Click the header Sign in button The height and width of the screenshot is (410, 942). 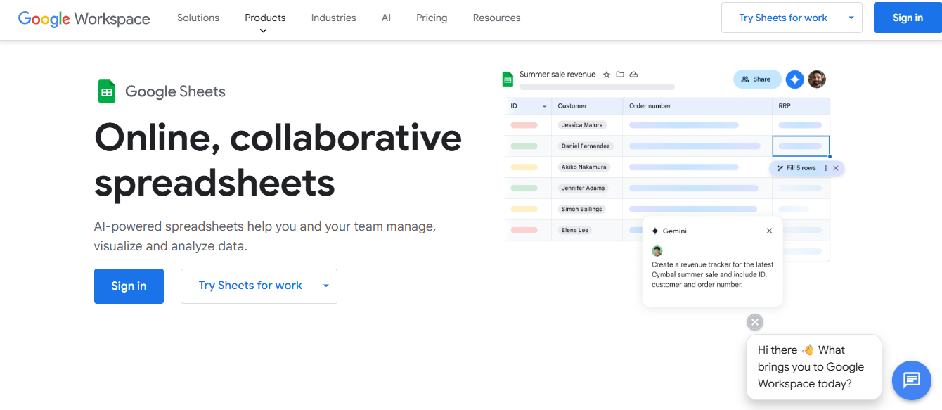point(908,18)
